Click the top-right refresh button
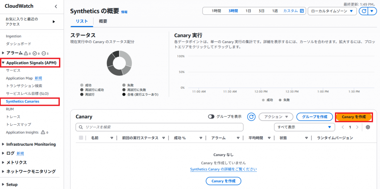Viewport: 380px width, 189px height. [363, 11]
